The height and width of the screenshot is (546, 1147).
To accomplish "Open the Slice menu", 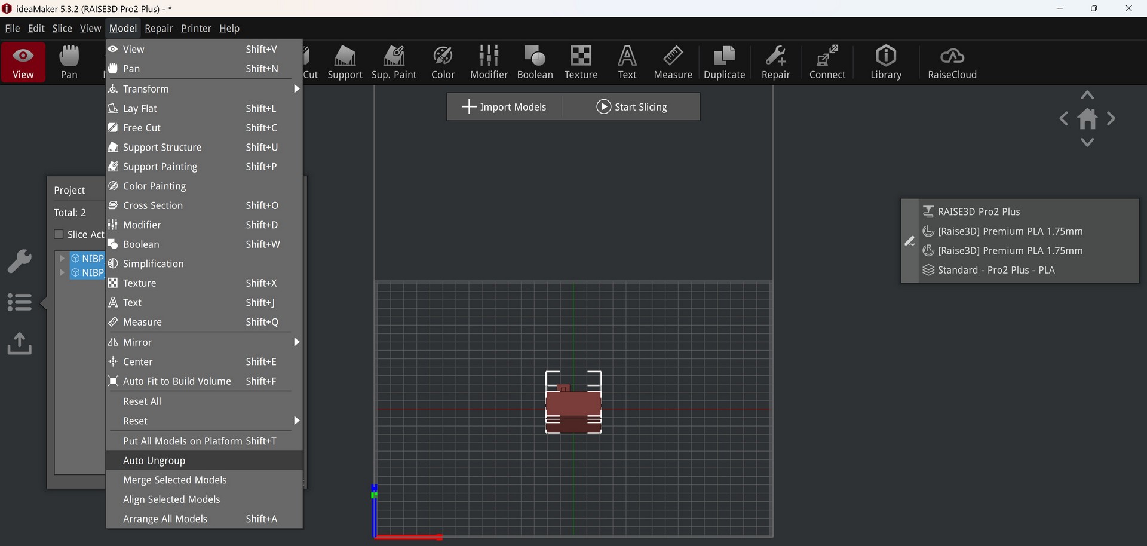I will point(62,28).
